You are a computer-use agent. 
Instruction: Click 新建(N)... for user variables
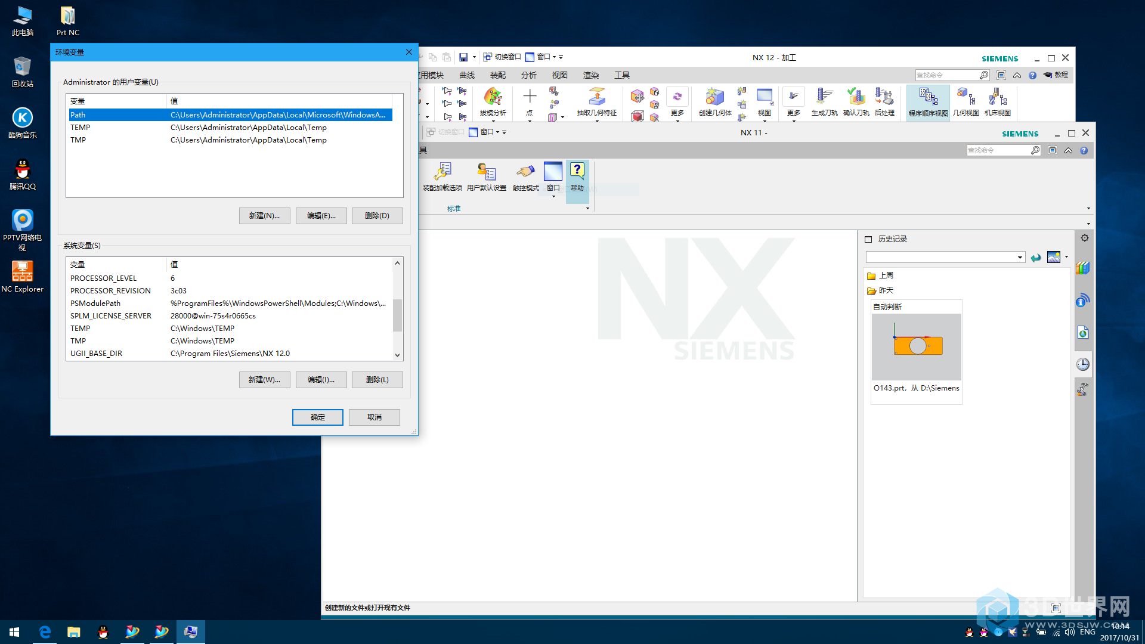point(264,216)
